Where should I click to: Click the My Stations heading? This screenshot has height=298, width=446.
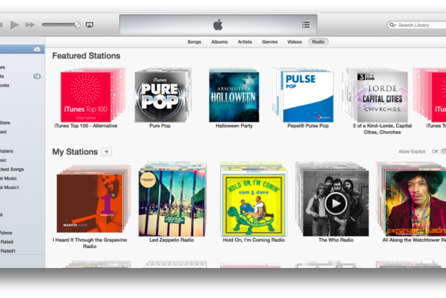click(x=75, y=152)
